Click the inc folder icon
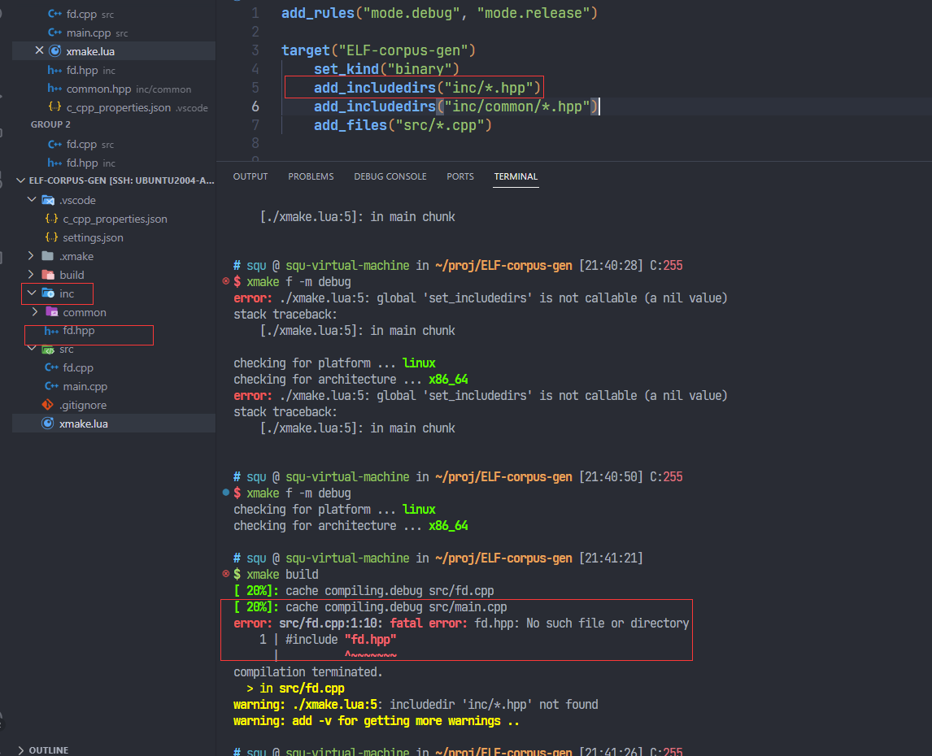 tap(48, 293)
